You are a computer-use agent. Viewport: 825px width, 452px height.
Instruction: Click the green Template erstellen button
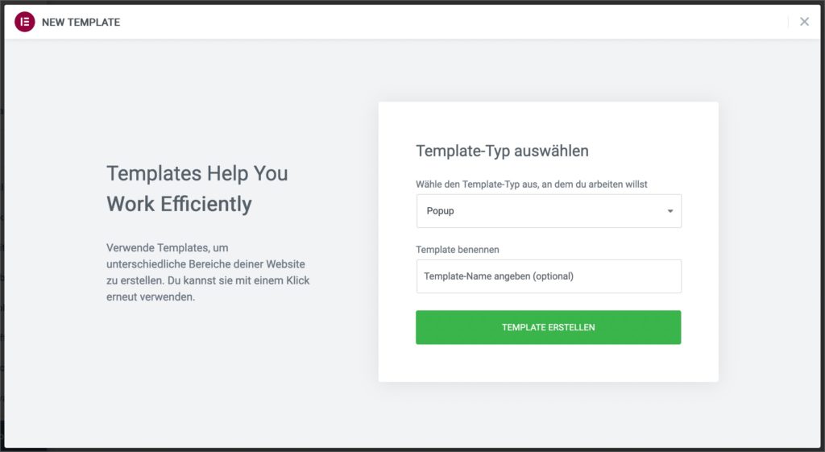coord(548,327)
